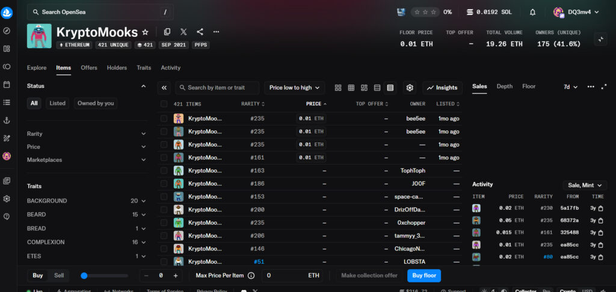The height and width of the screenshot is (292, 616).
Task: Click the sweep quantity slider handle
Action: [x=84, y=276]
